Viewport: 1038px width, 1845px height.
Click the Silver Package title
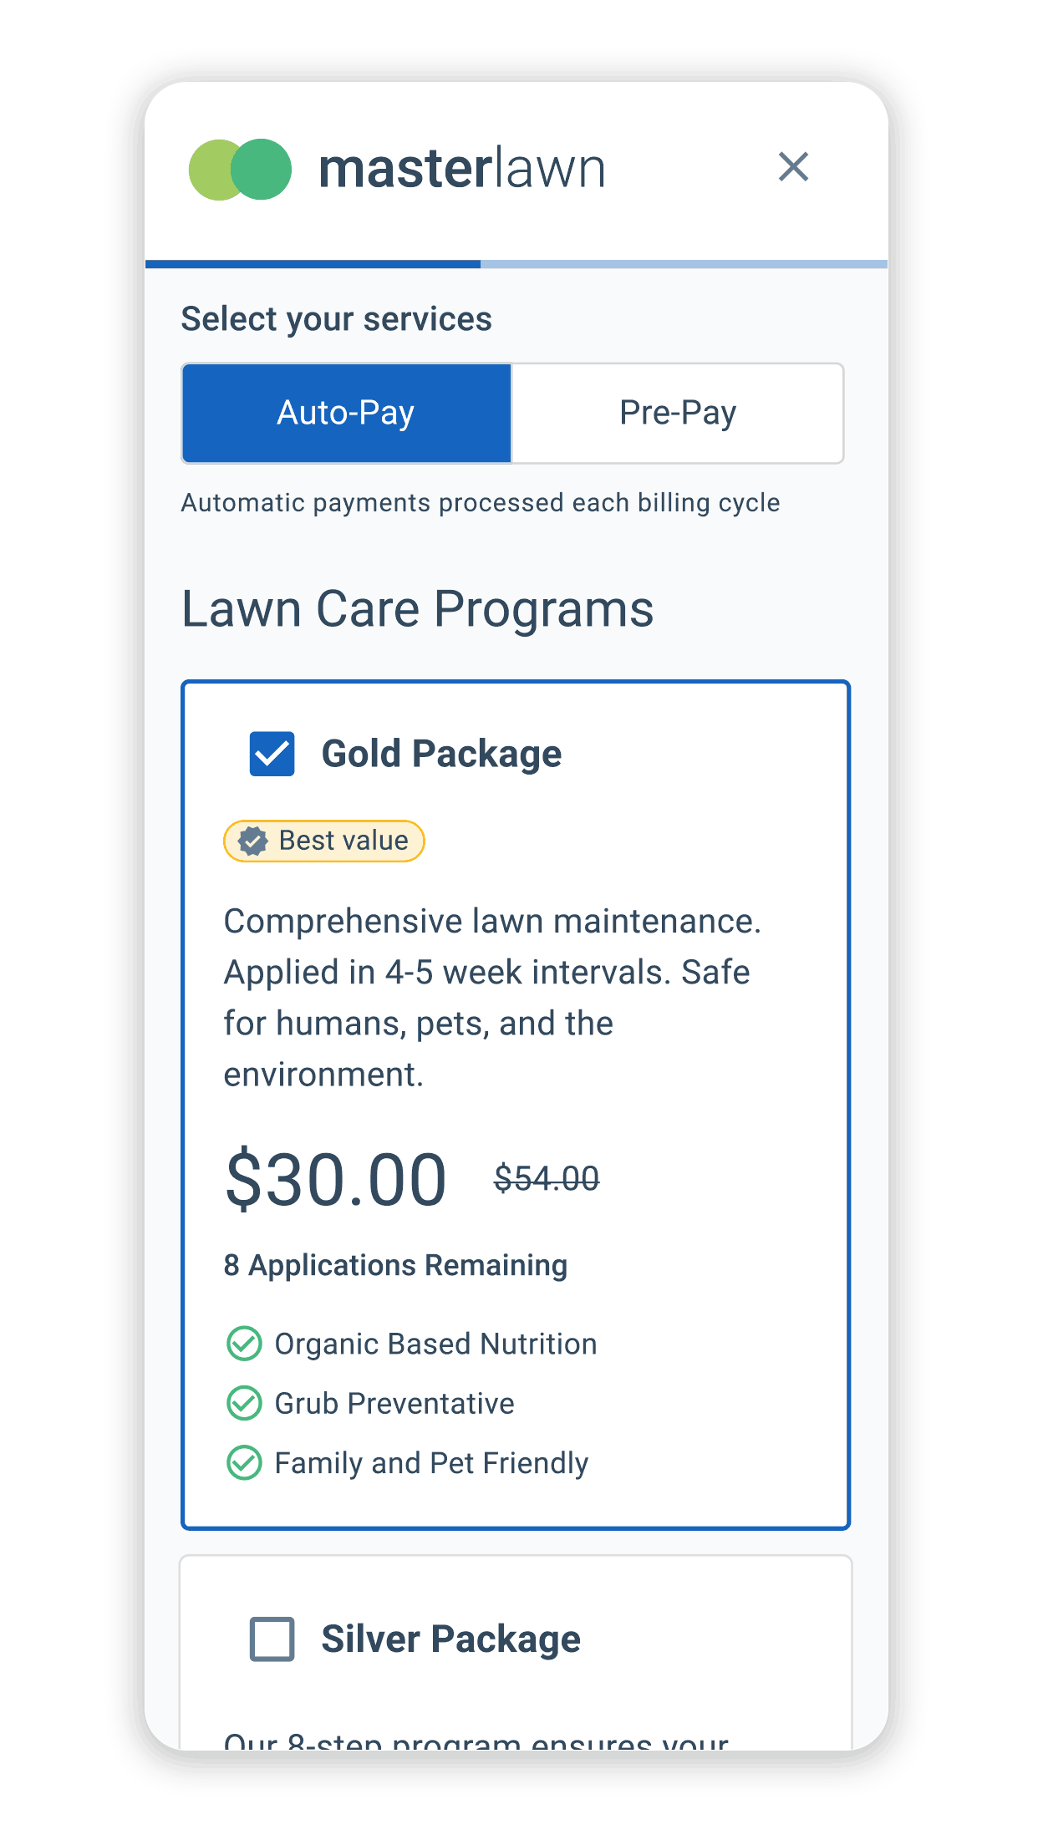pyautogui.click(x=450, y=1639)
